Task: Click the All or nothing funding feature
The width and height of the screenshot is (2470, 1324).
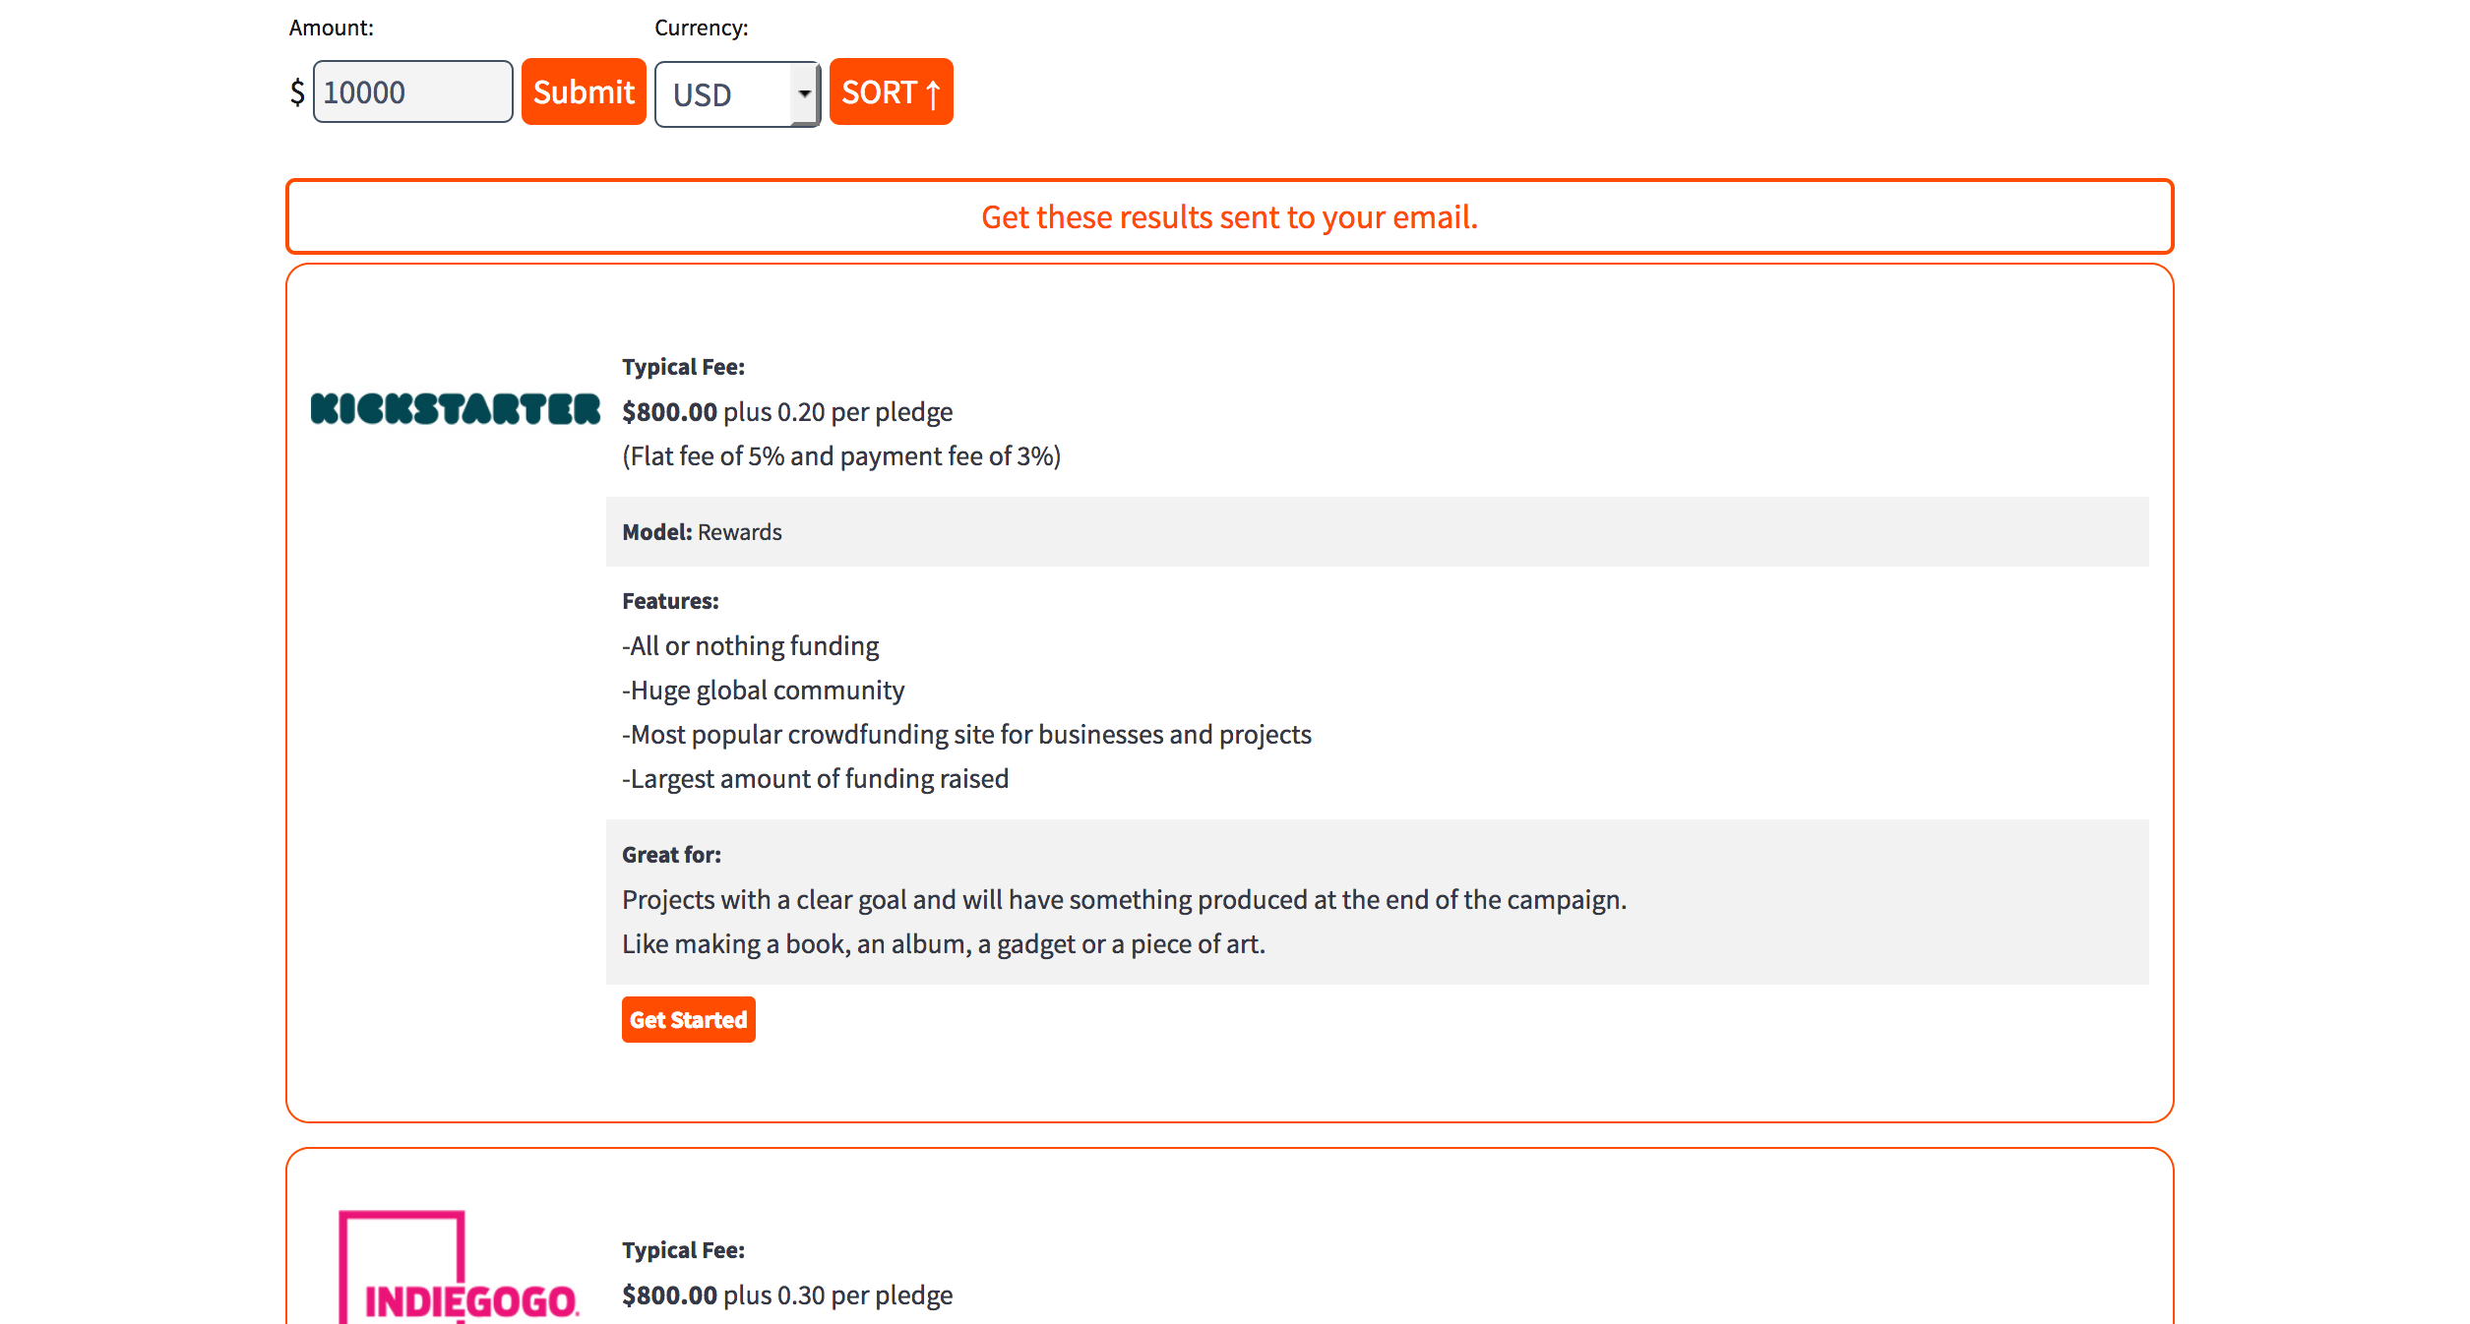Action: 750,646
